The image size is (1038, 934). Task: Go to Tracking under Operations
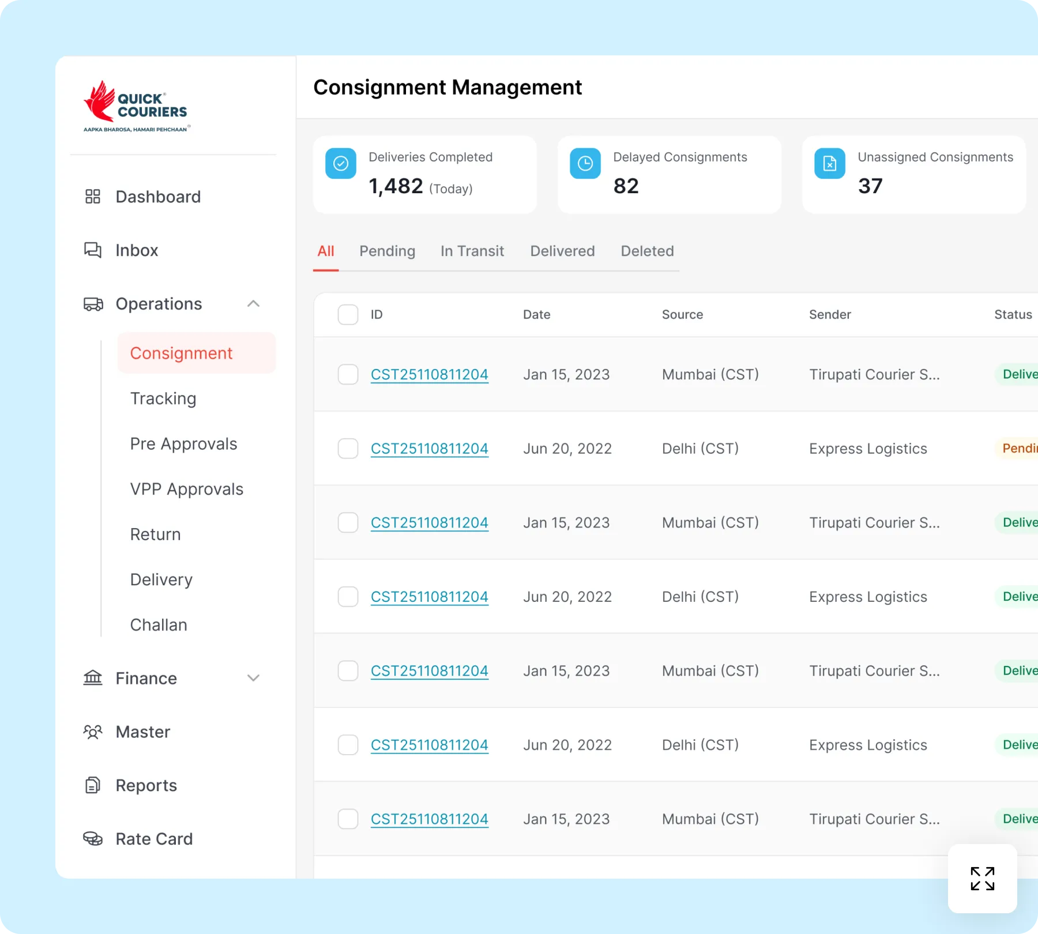pos(163,398)
